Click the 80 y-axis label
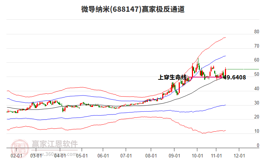The image size is (260, 161). pyautogui.click(x=256, y=31)
